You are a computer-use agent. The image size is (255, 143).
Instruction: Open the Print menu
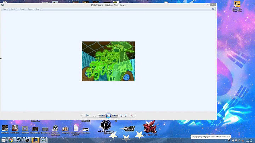pyautogui.click(x=13, y=9)
